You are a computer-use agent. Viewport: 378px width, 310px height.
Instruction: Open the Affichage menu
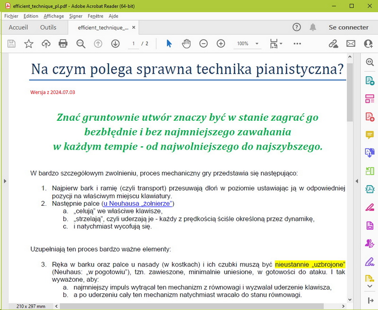[53, 16]
